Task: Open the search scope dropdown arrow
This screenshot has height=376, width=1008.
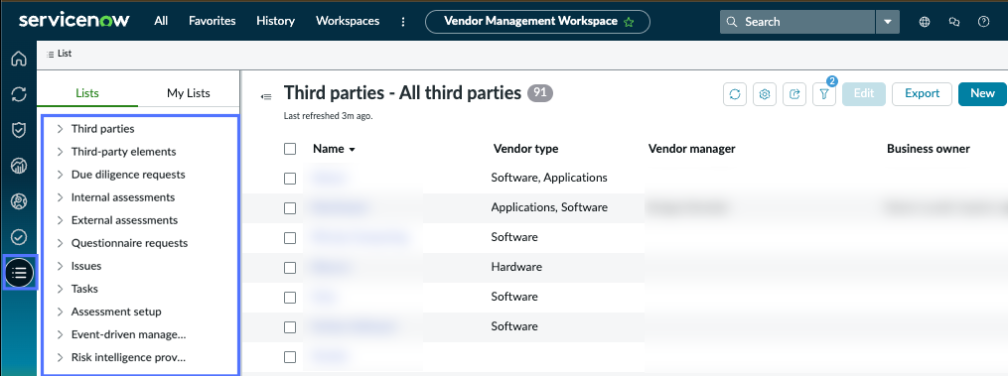Action: tap(887, 22)
